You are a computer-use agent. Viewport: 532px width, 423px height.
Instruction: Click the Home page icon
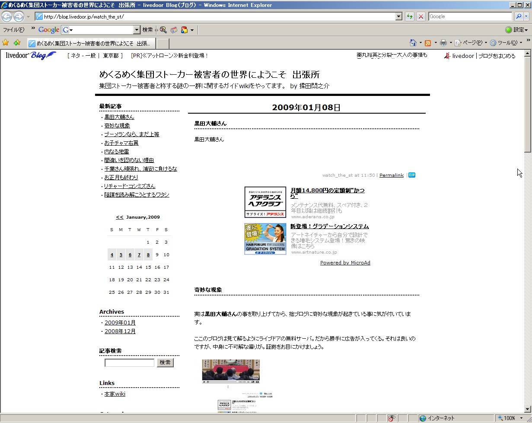(x=413, y=43)
